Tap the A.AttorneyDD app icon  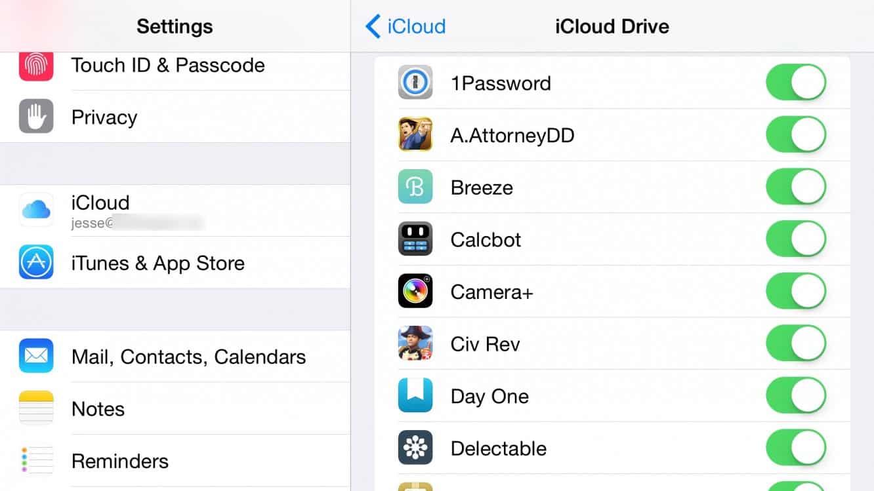(415, 134)
